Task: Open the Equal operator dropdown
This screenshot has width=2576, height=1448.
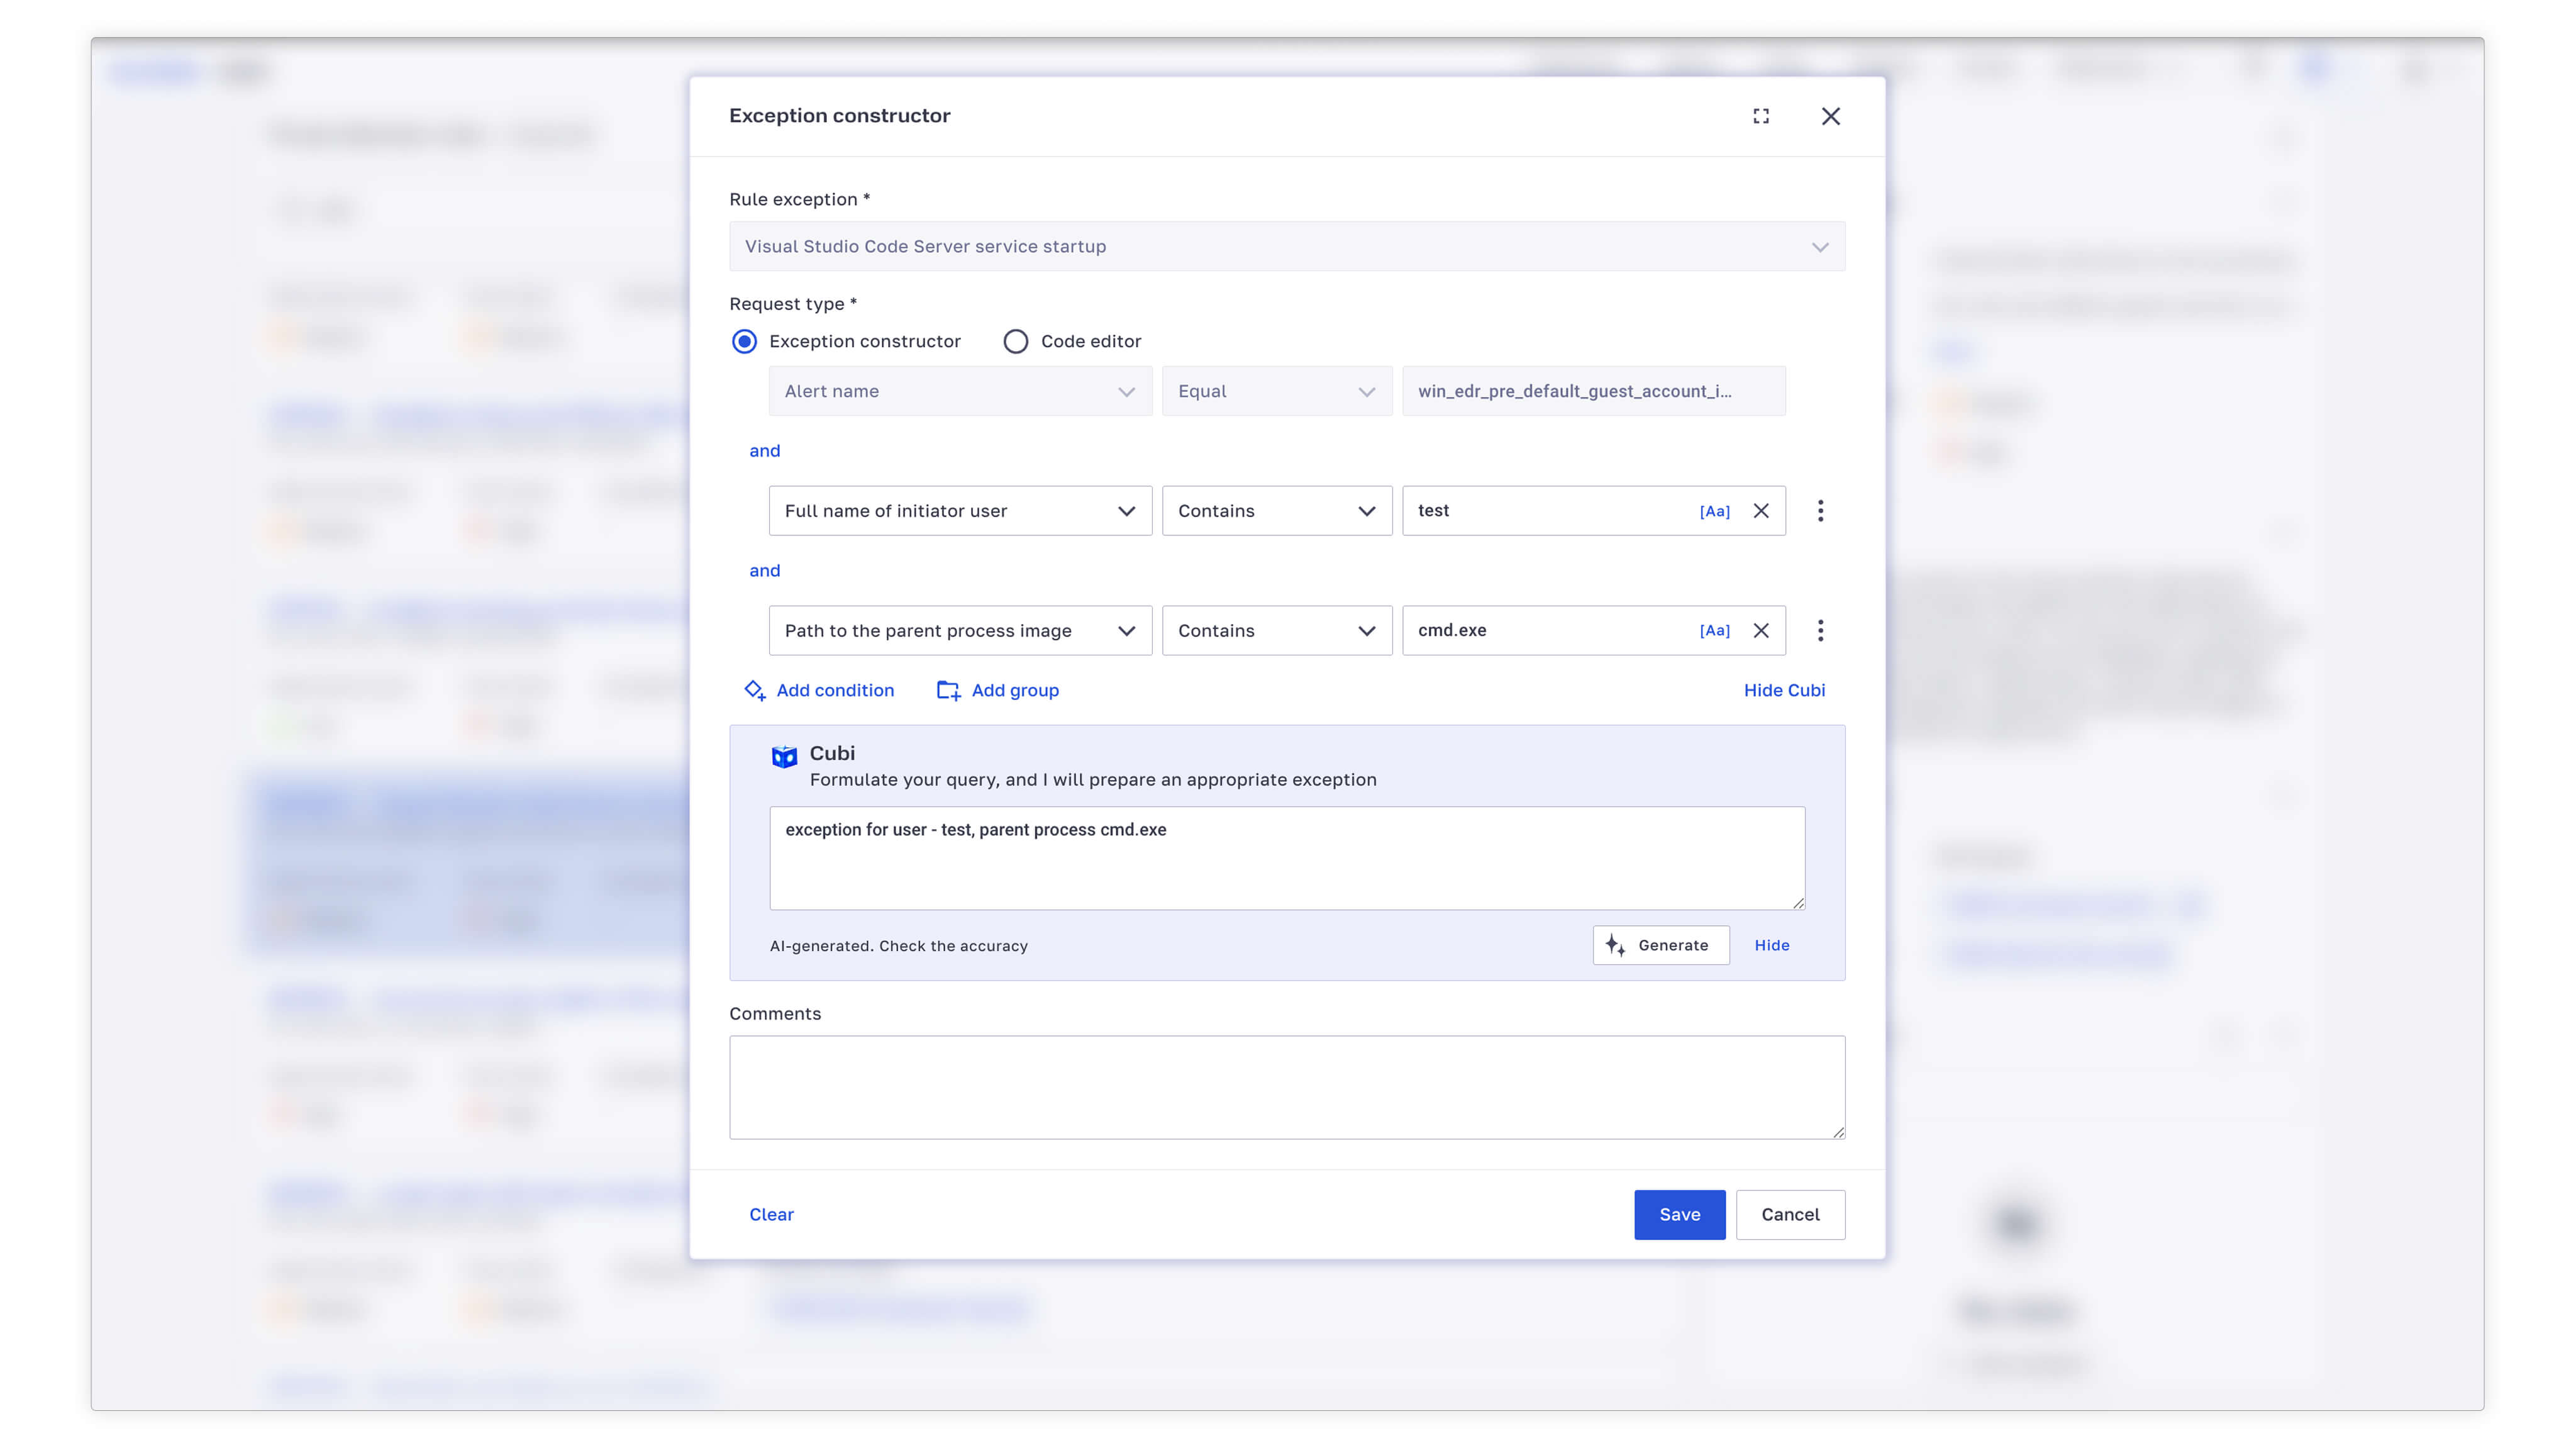Action: pyautogui.click(x=1277, y=391)
